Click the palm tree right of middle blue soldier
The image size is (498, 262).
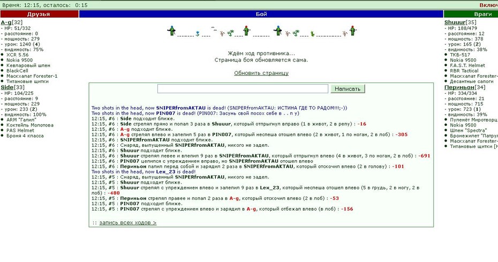point(296,33)
